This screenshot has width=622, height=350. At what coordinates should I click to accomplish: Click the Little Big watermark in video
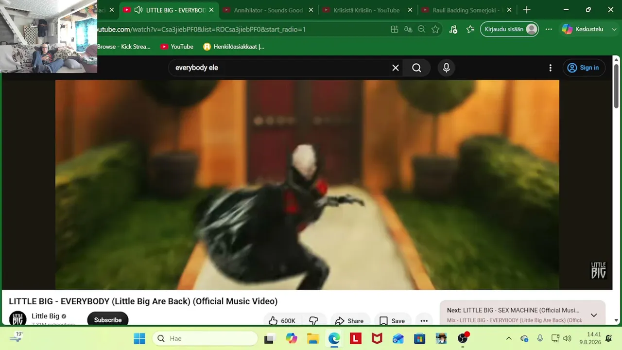(598, 271)
